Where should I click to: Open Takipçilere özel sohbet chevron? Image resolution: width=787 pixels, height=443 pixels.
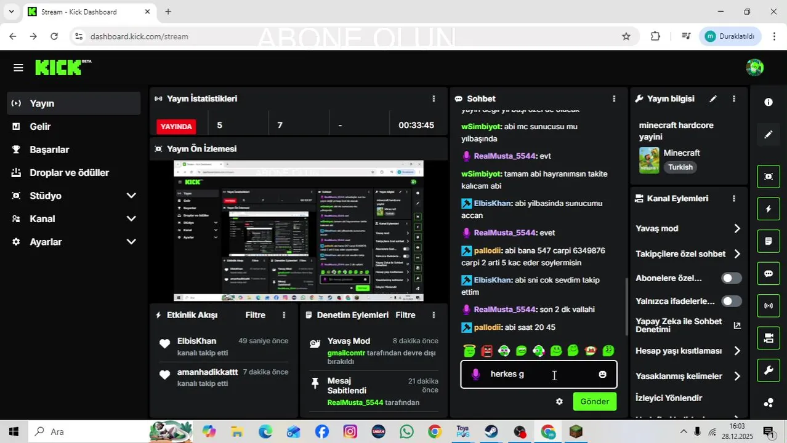click(737, 254)
